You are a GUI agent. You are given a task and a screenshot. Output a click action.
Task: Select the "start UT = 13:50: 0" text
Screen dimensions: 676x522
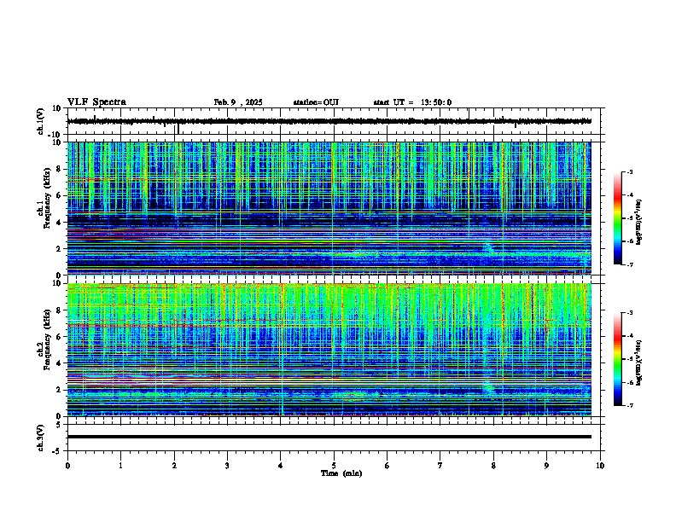coord(412,102)
